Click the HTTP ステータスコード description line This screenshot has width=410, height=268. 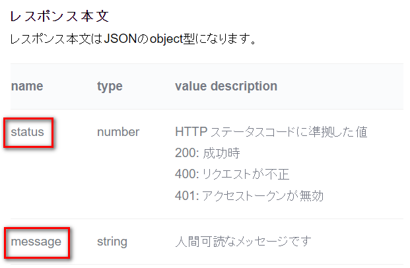[x=271, y=132]
